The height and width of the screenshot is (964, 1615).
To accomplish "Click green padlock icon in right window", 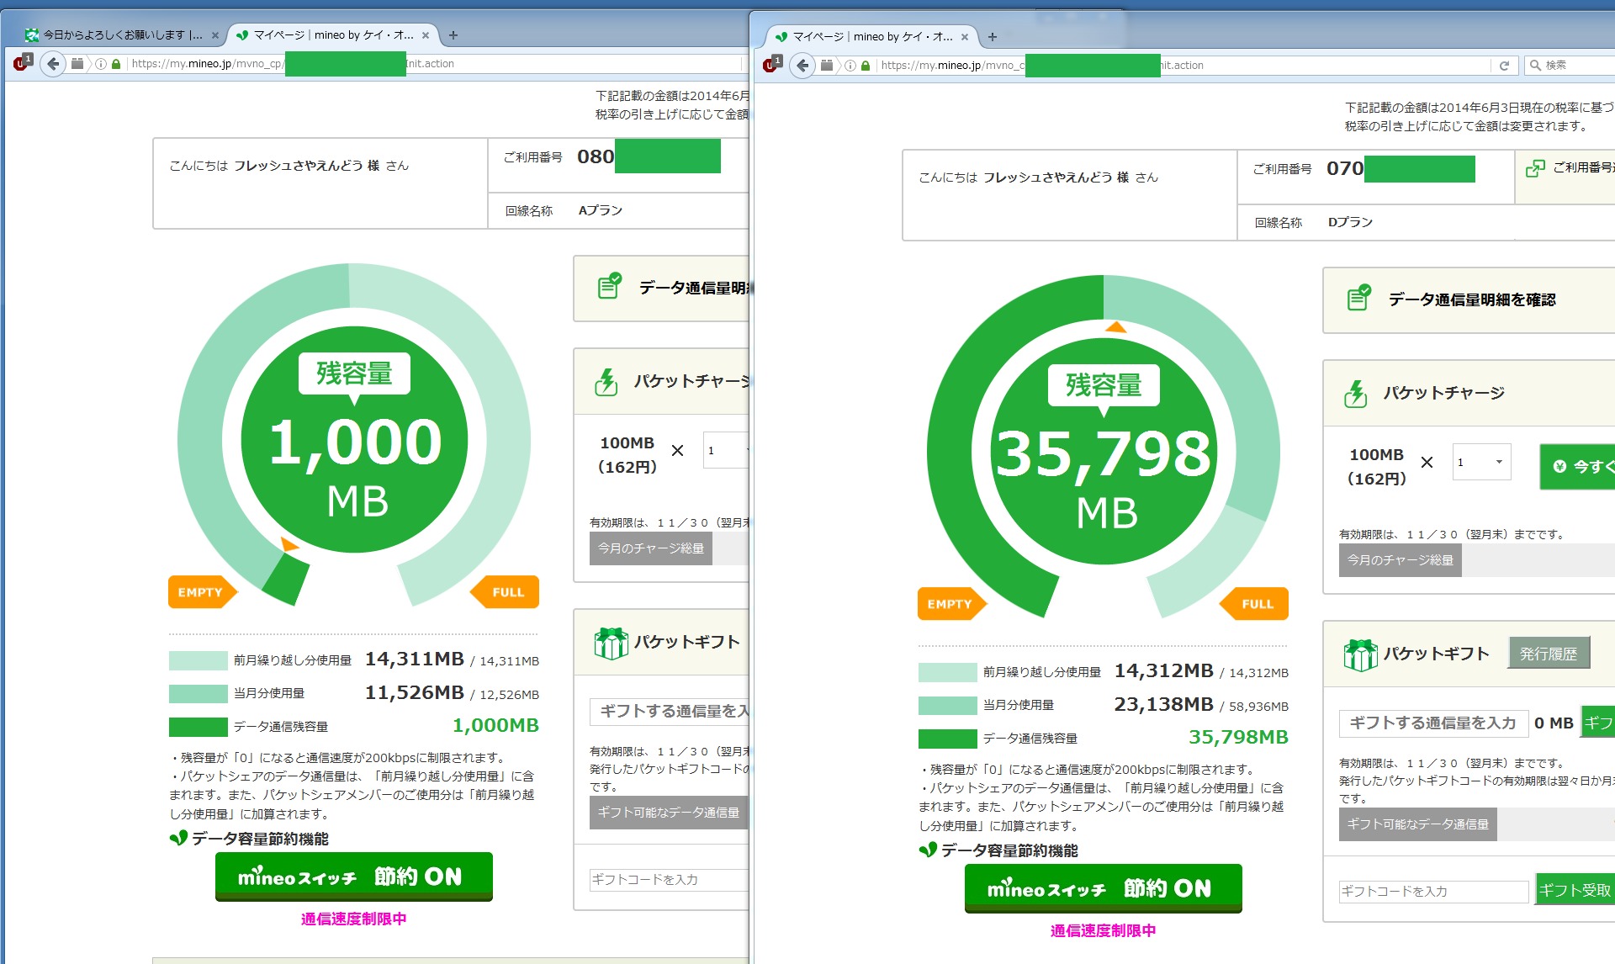I will coord(865,66).
